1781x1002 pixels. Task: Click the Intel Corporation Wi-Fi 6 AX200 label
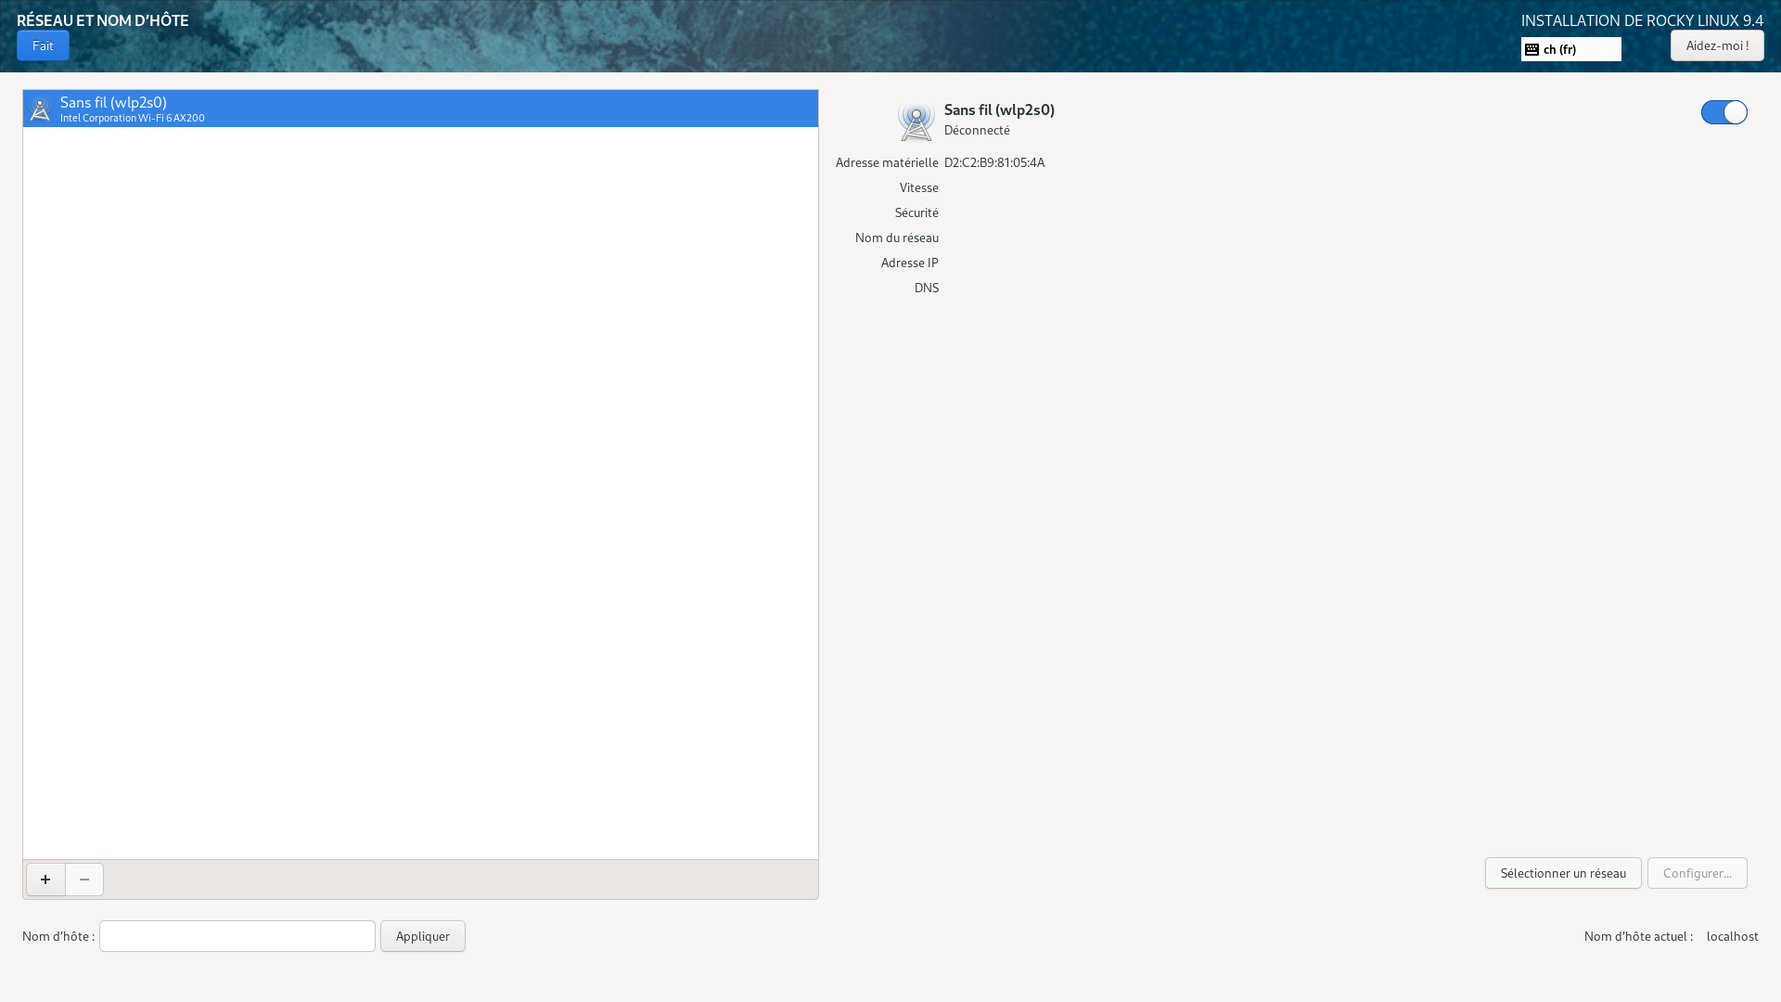[132, 118]
